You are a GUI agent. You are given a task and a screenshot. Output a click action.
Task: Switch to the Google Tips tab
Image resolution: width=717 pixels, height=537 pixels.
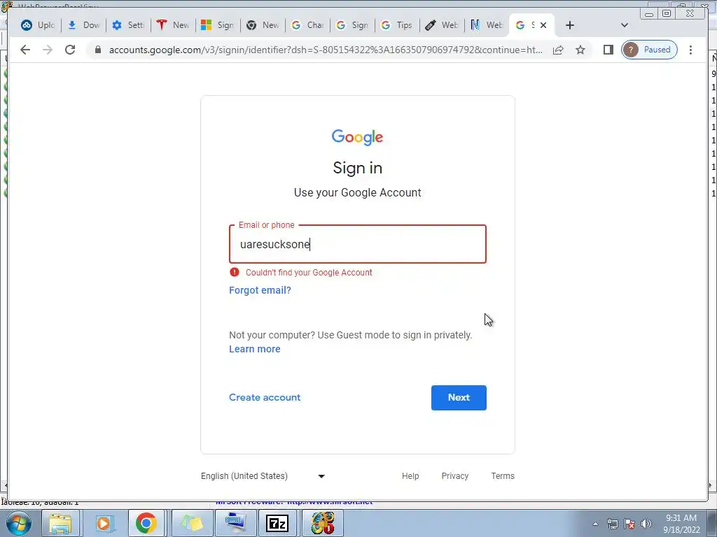coord(398,25)
